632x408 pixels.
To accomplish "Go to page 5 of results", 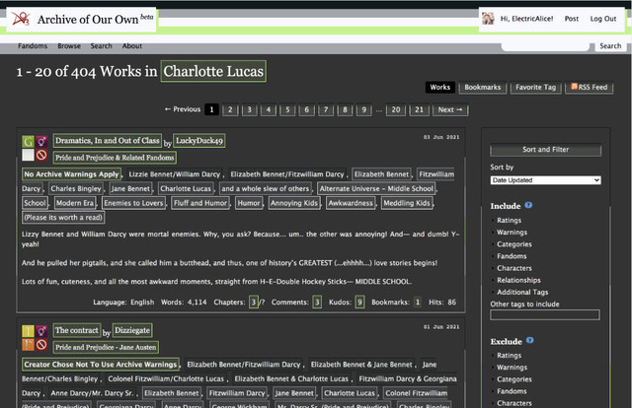I will [x=287, y=109].
